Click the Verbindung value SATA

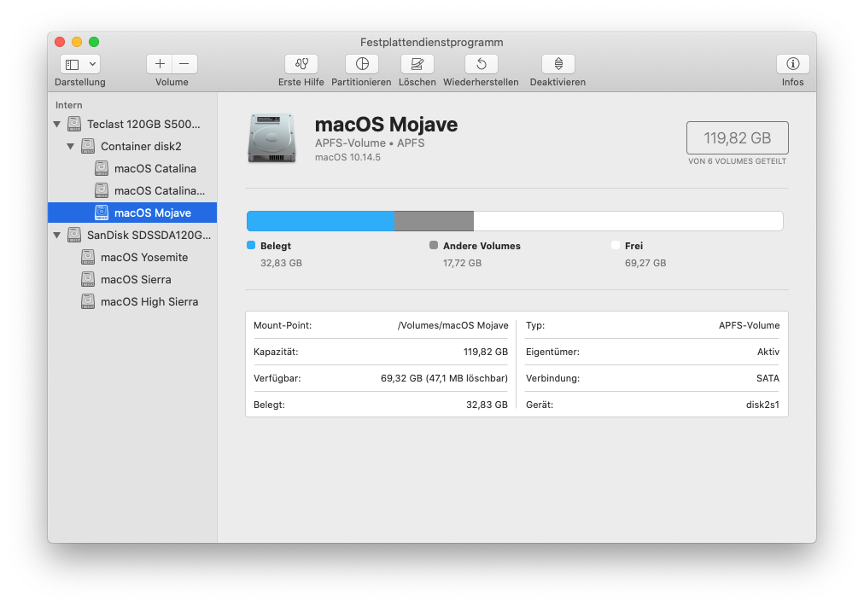(768, 378)
